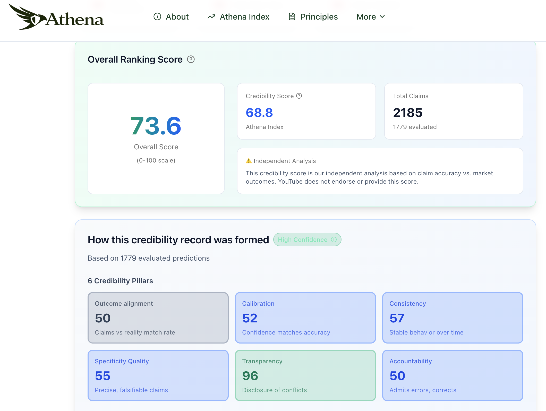Click the Consistency pillar card
Image resolution: width=546 pixels, height=411 pixels.
click(x=453, y=318)
